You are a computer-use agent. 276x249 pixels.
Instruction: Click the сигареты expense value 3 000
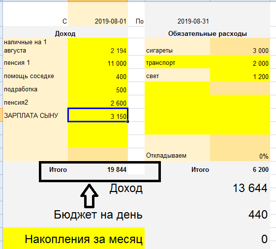coord(240,47)
